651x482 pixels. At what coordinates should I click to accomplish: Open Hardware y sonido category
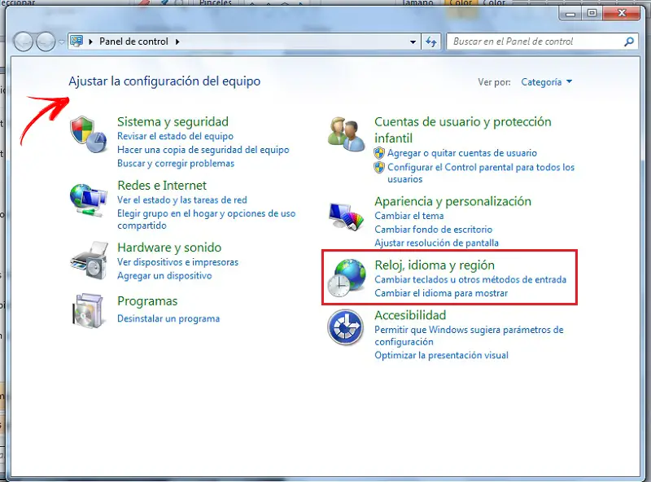pos(169,248)
